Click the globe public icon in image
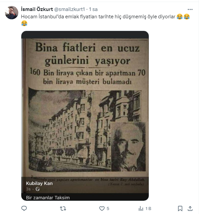The height and width of the screenshot is (214, 199). 38,189
